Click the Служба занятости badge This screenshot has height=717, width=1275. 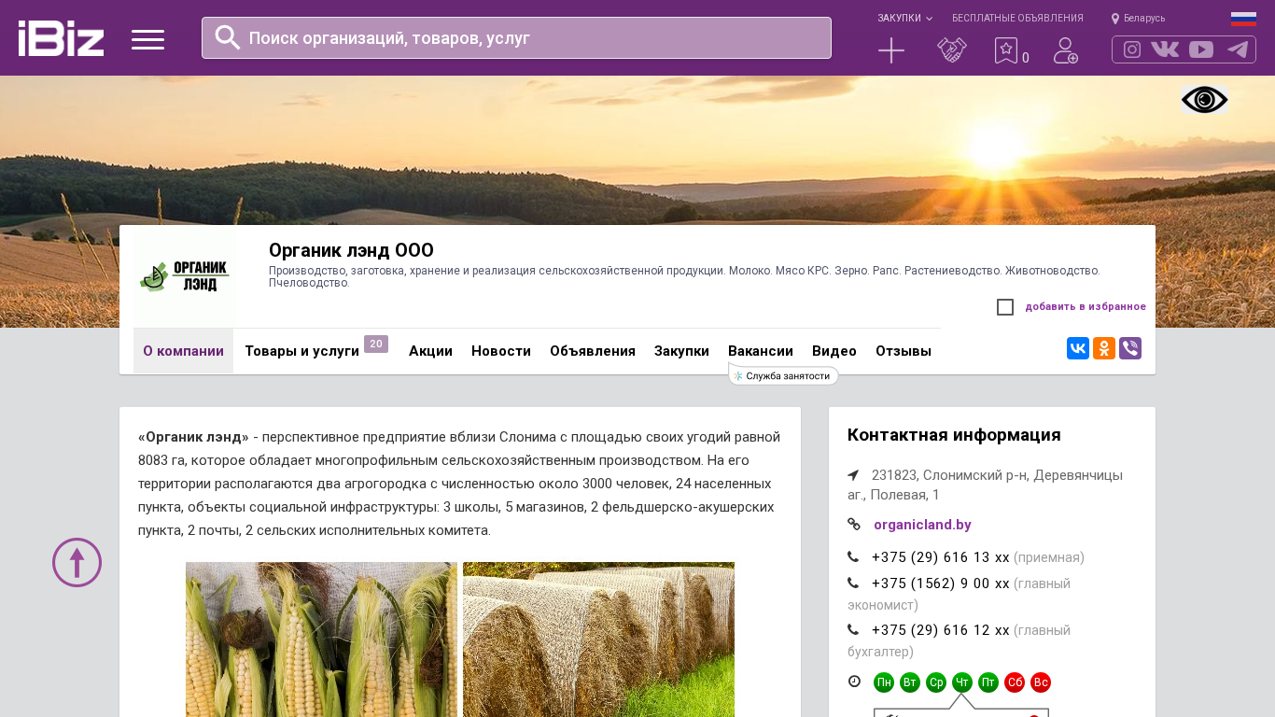tap(784, 375)
